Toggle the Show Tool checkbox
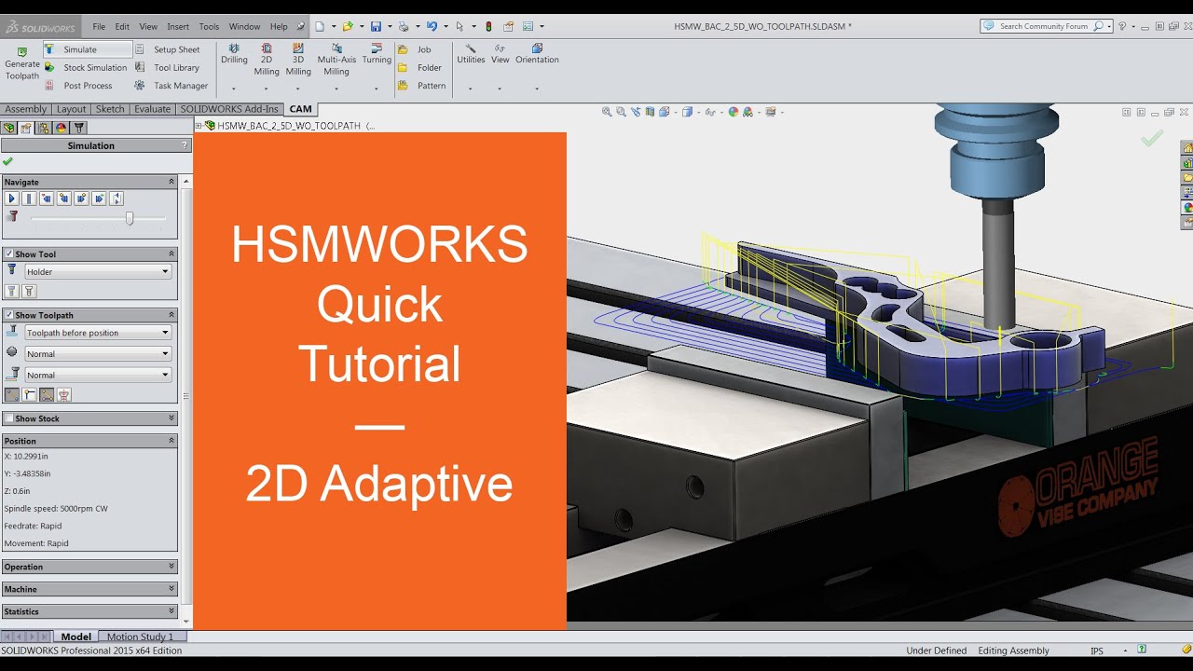 9,253
